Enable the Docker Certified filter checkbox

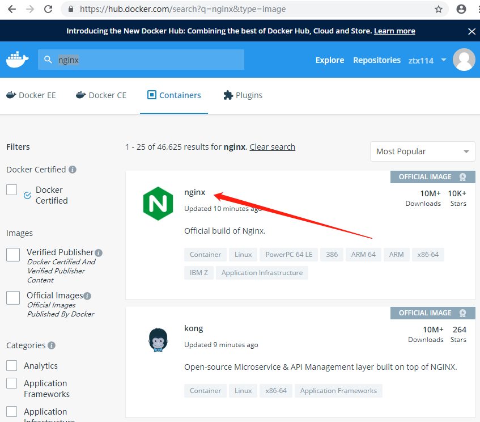[12, 189]
